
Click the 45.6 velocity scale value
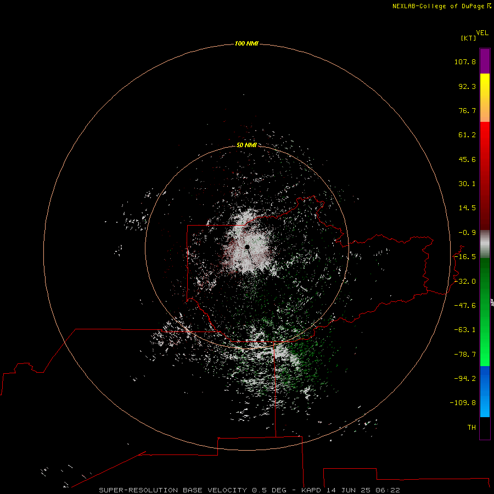click(x=467, y=159)
